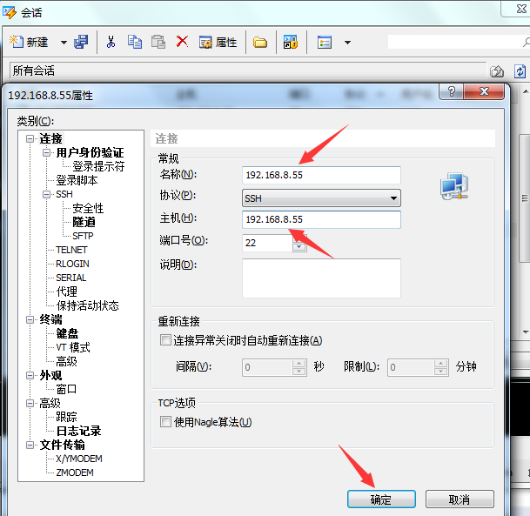Toggle the Use Nagle algorithm checkbox
The image size is (530, 516).
click(x=165, y=422)
